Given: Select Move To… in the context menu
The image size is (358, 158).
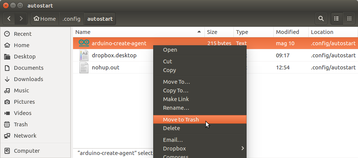Looking at the screenshot, I should tap(200, 82).
